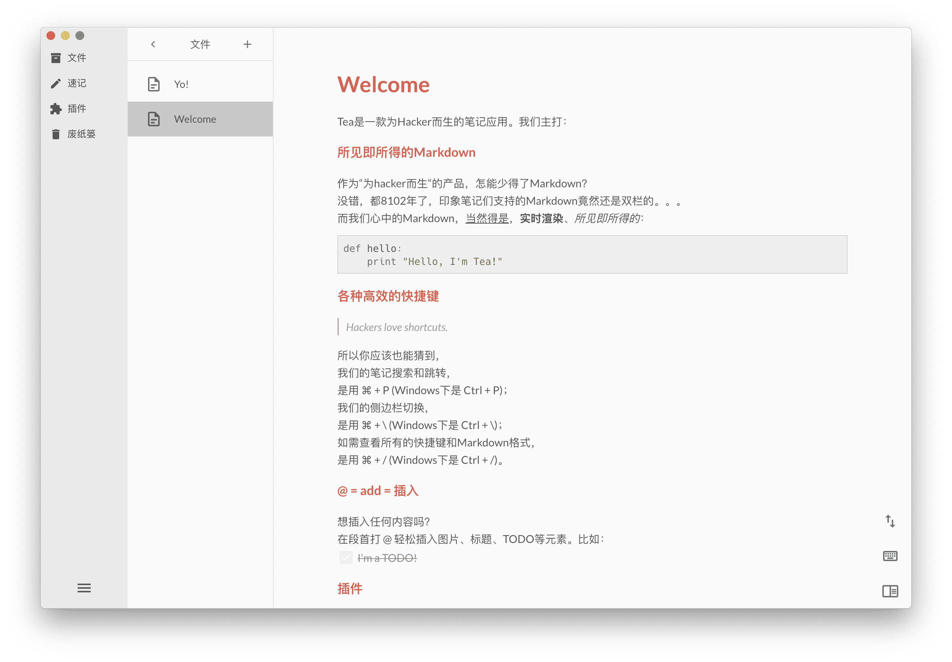Click the Welcome title heading
Screen dimensions: 952x662
(x=383, y=85)
